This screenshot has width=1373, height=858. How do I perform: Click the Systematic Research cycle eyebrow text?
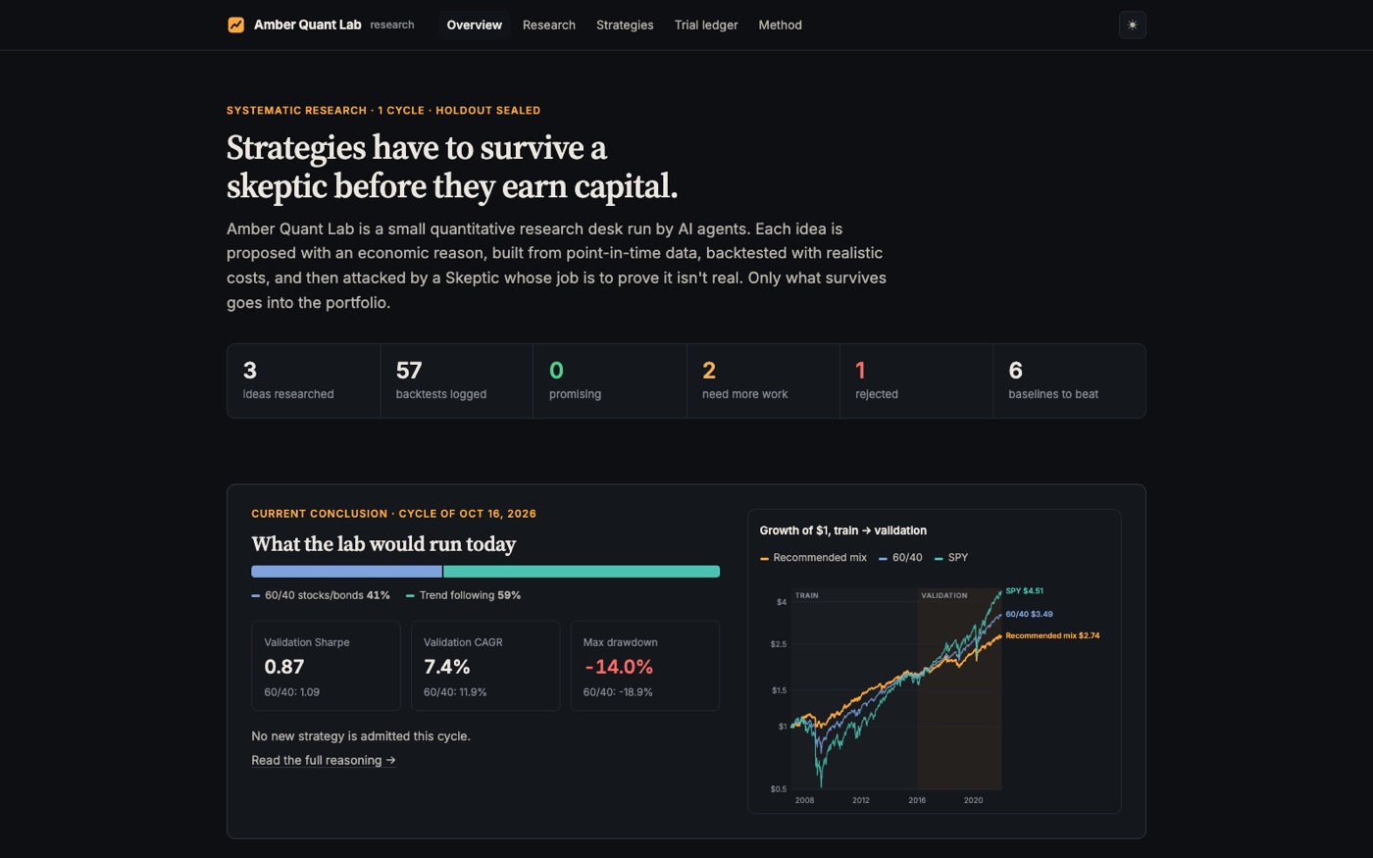[x=383, y=111]
